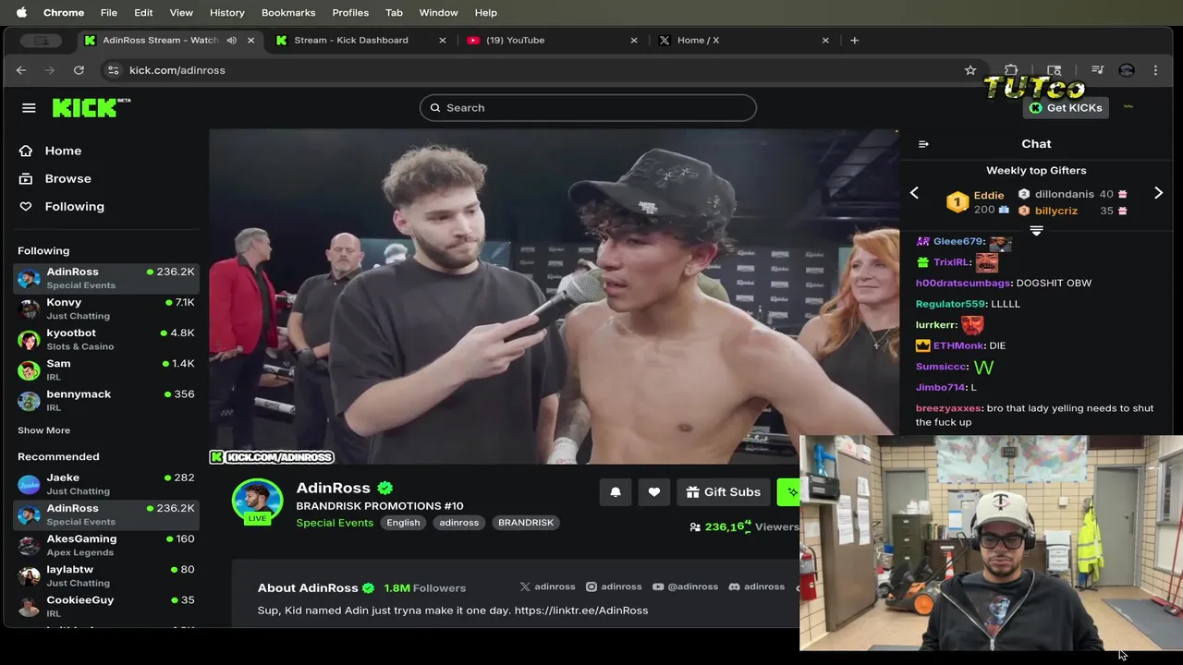This screenshot has width=1183, height=665.
Task: Click the stream video player
Action: [x=553, y=296]
